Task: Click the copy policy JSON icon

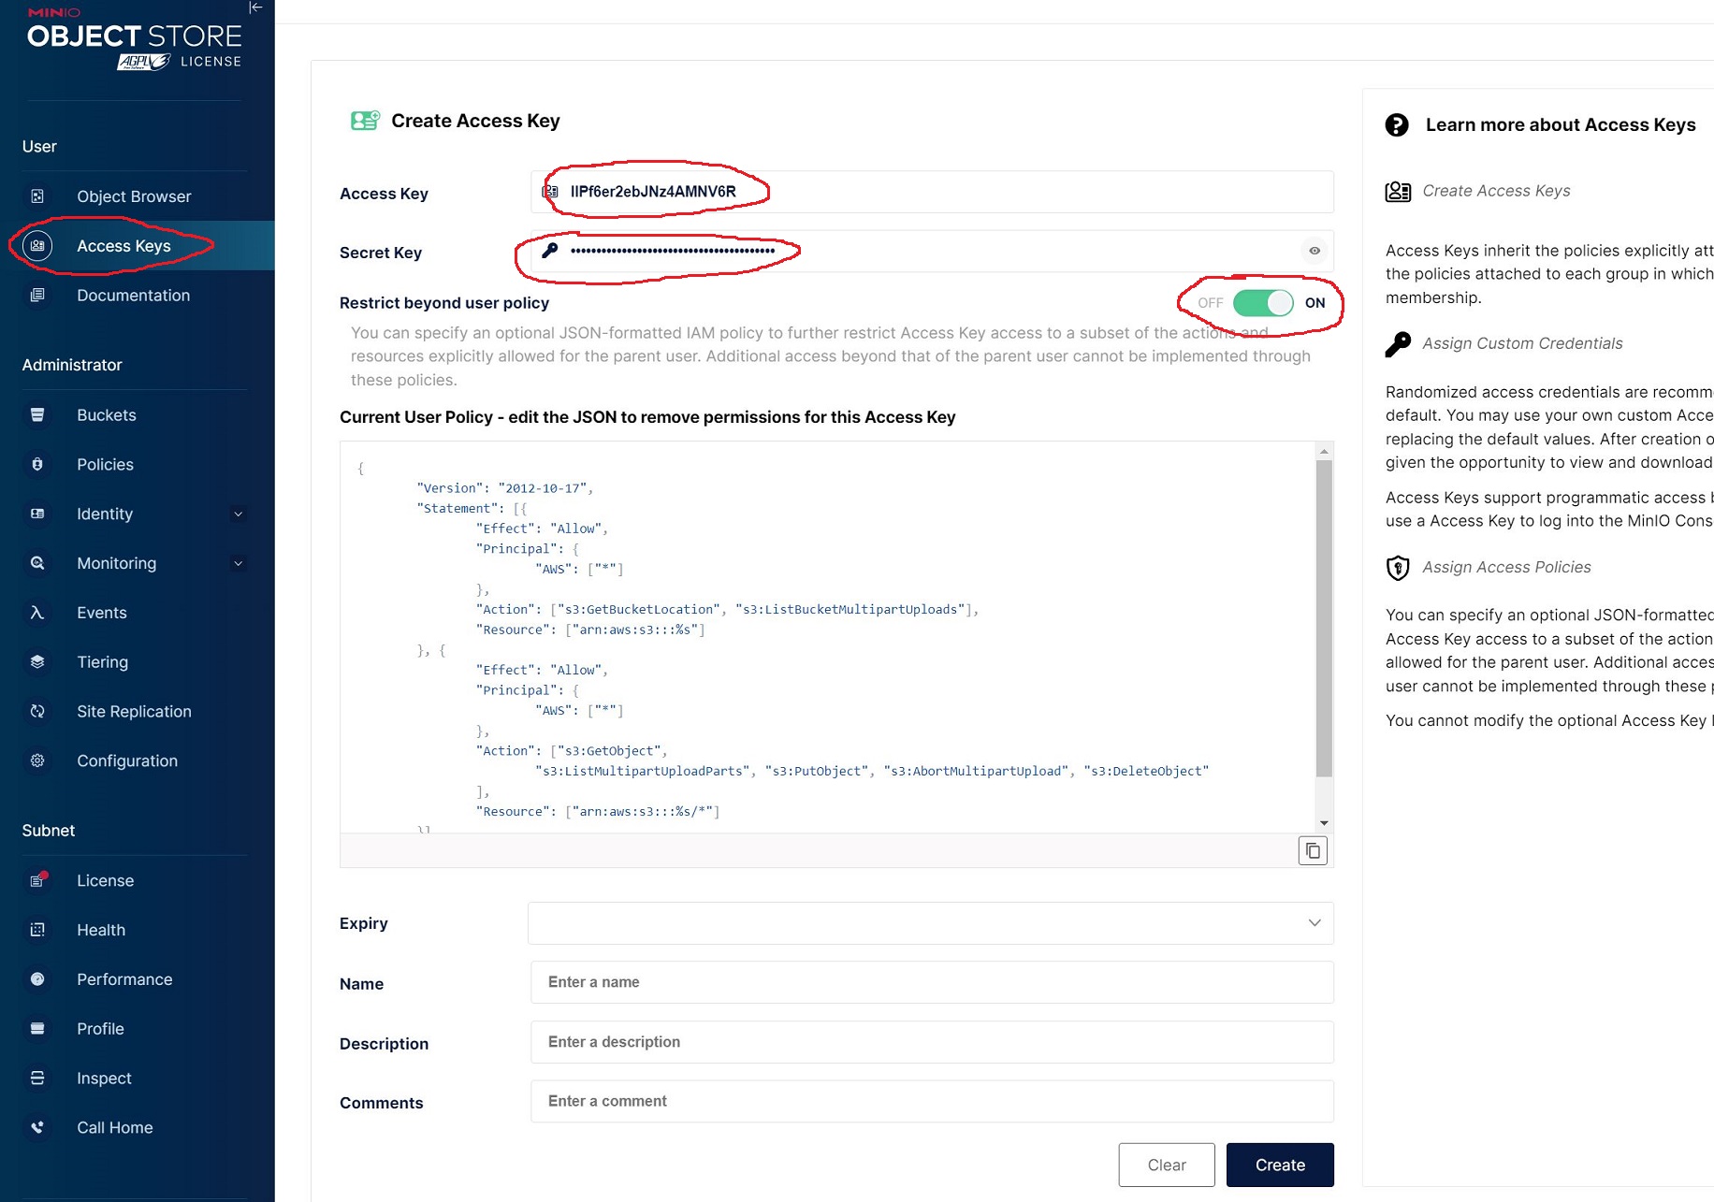Action: [x=1312, y=850]
